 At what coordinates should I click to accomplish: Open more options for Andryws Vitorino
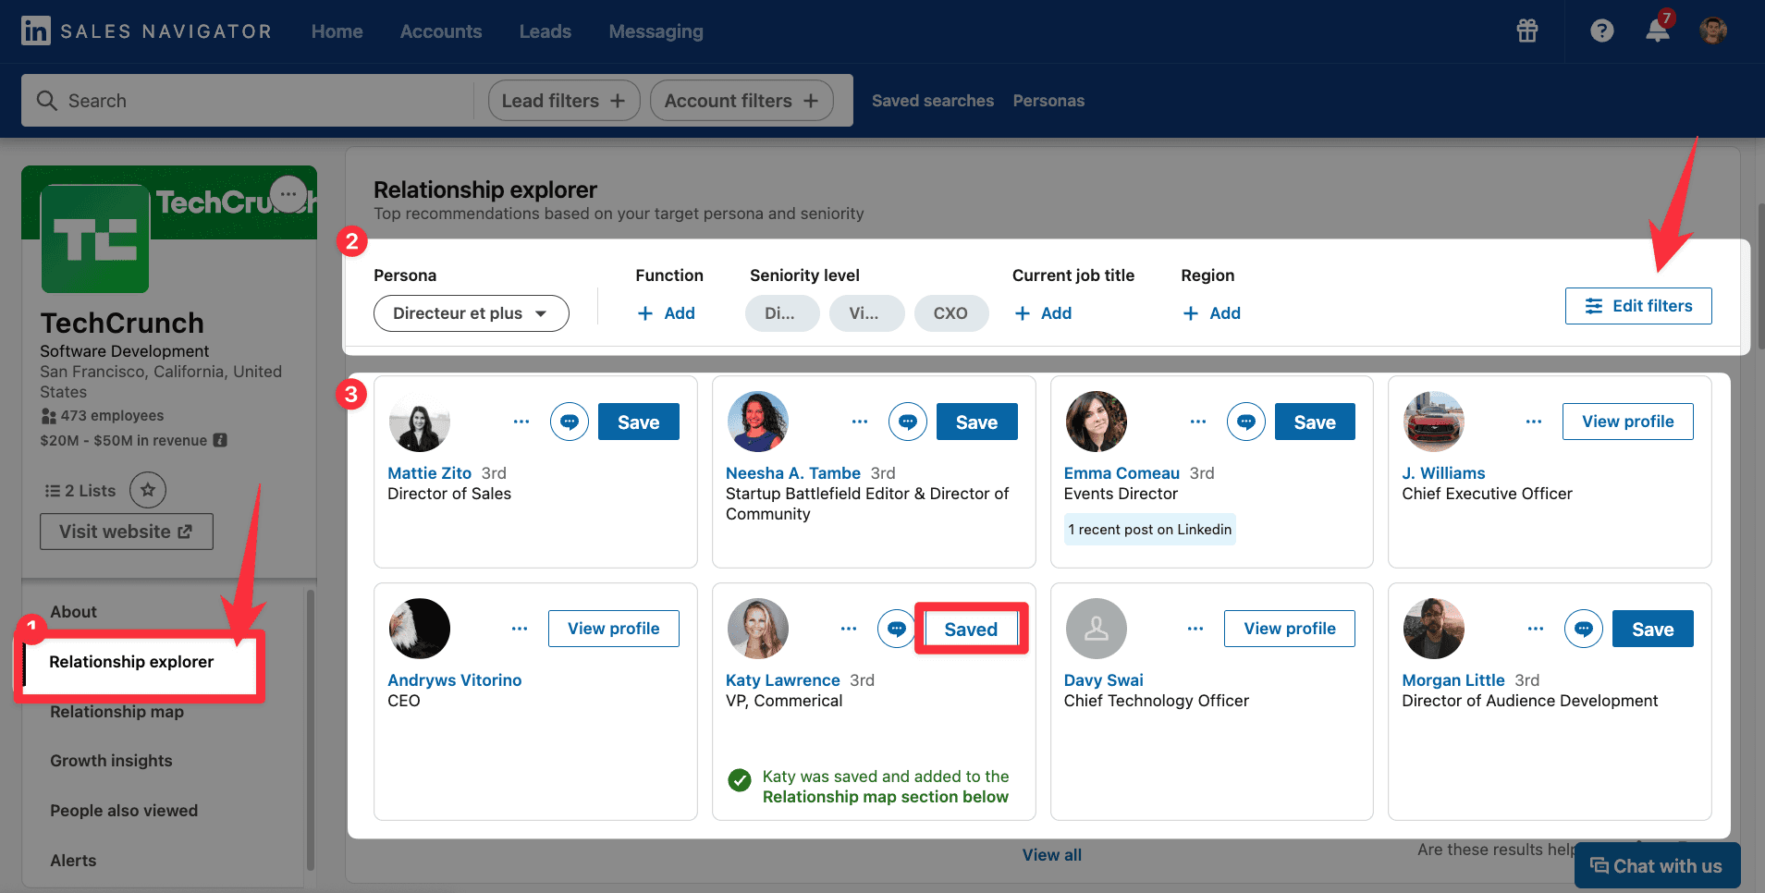[520, 629]
